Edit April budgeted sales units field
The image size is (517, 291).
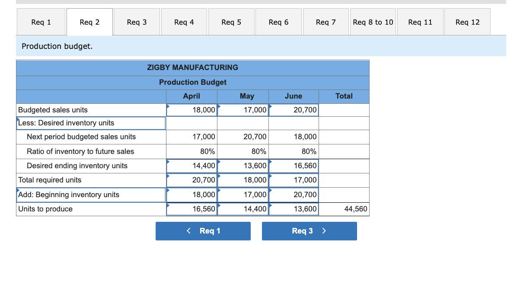pyautogui.click(x=191, y=110)
